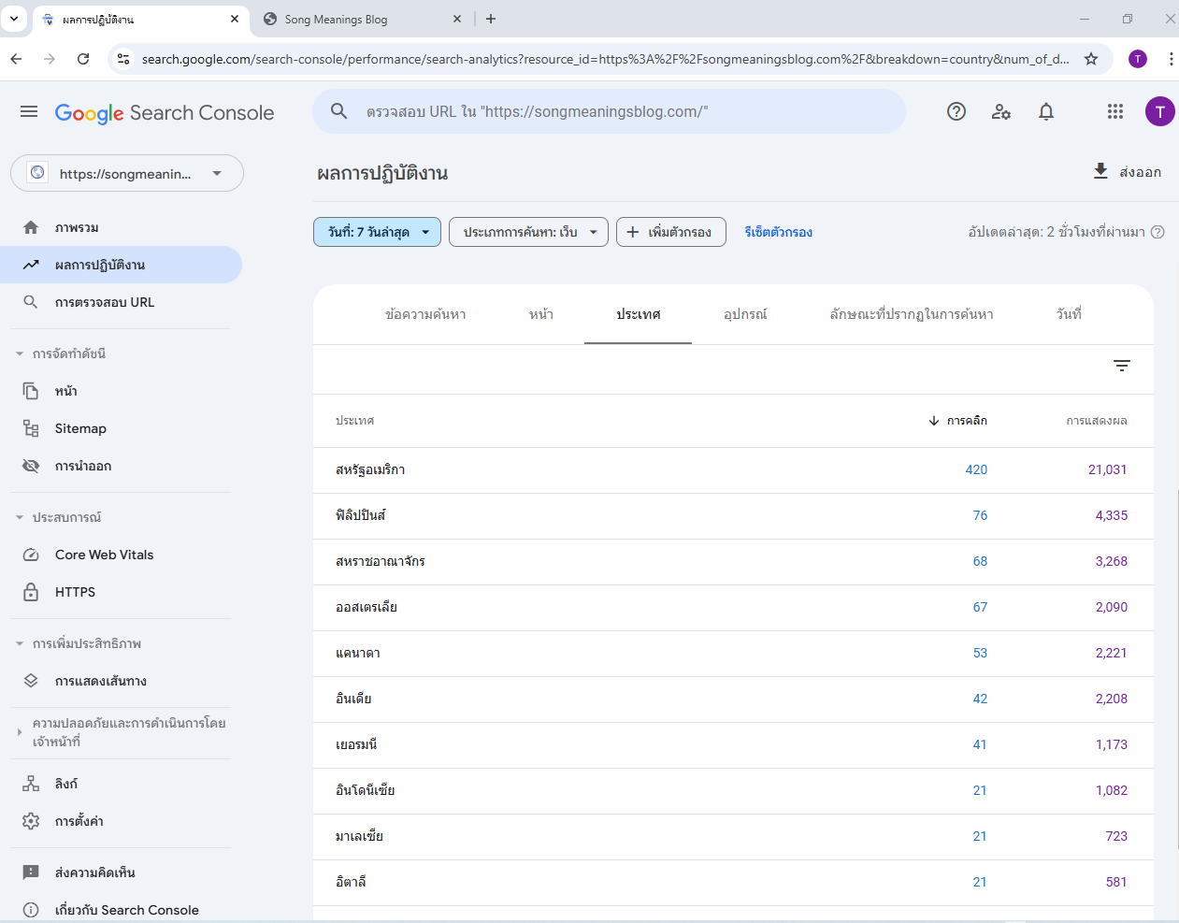Select the เยอรมนี country row
Image resolution: width=1179 pixels, height=923 pixels.
(733, 744)
